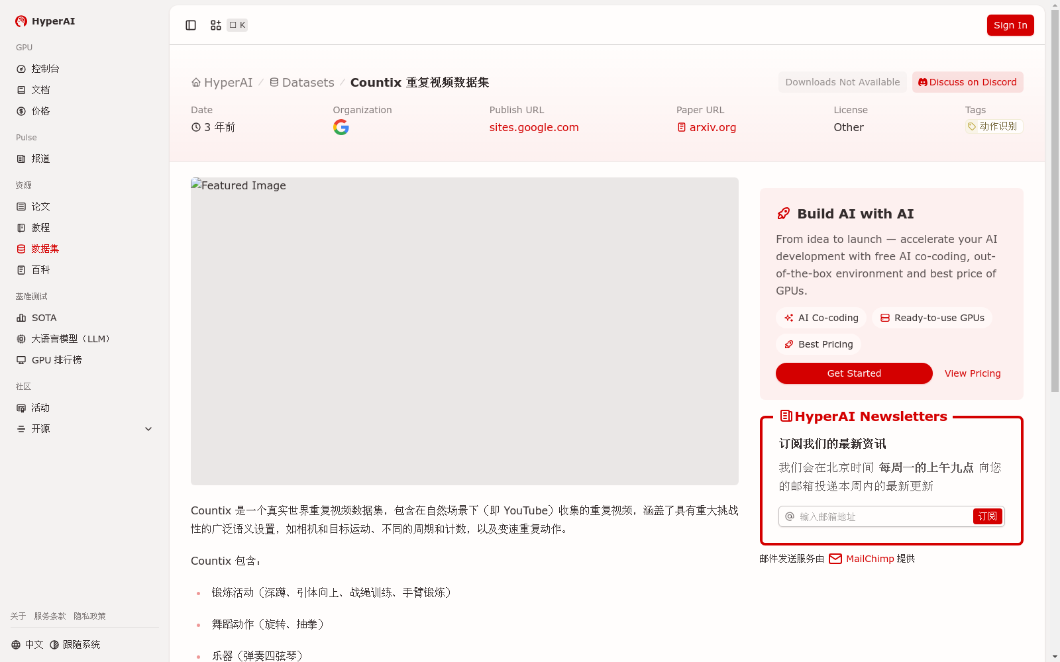Open sites.google.com publish URL
Screen dimensions: 1060x662
[x=534, y=127]
